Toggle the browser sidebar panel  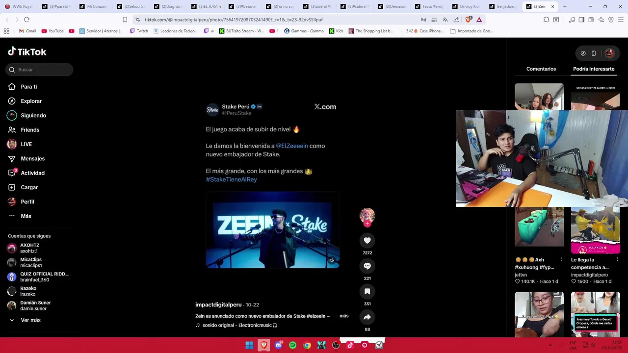click(x=581, y=20)
